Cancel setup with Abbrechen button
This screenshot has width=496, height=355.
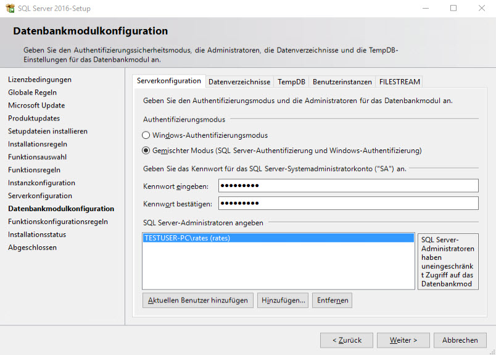pos(460,340)
